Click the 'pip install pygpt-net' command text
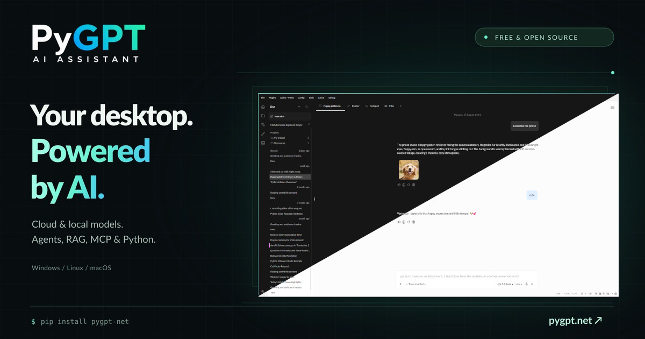 click(84, 321)
